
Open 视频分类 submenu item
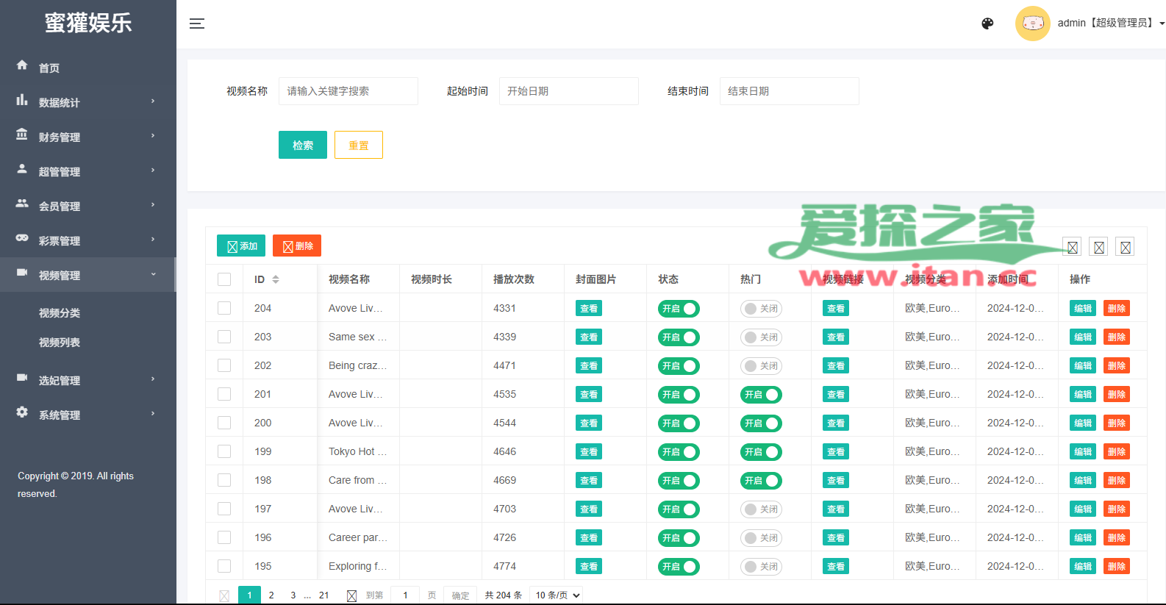click(x=60, y=313)
